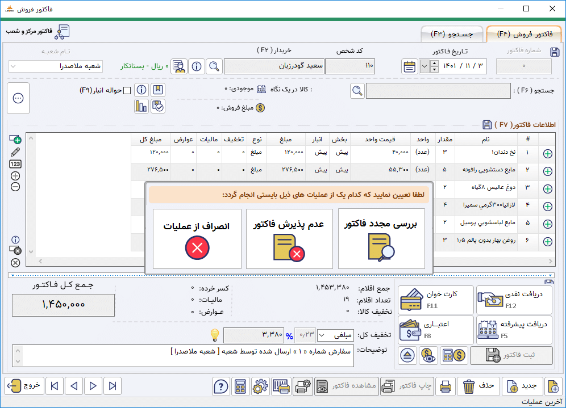The width and height of the screenshot is (566, 408).
Task: Click the calendar date picker icon
Action: 409,66
